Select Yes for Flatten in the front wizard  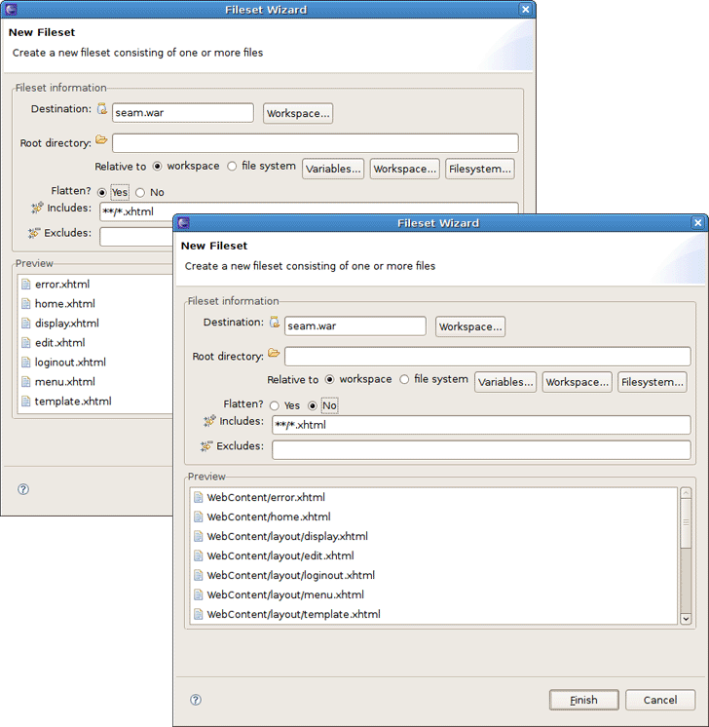click(275, 405)
